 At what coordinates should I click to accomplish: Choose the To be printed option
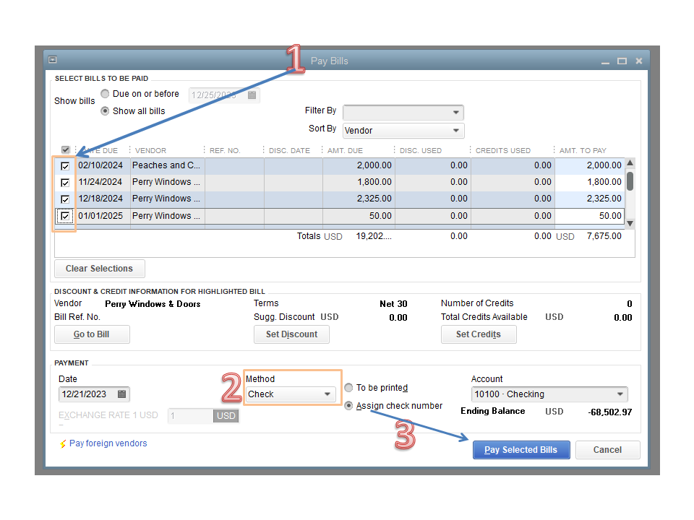point(348,388)
